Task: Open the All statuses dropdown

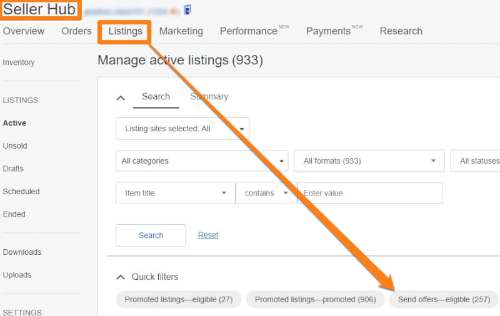Action: pos(475,161)
